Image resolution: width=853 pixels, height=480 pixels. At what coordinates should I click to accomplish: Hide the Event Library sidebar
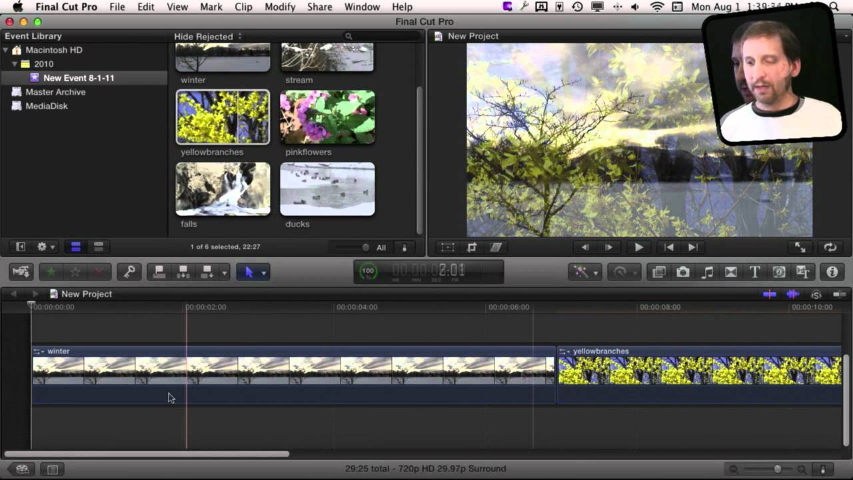click(21, 247)
